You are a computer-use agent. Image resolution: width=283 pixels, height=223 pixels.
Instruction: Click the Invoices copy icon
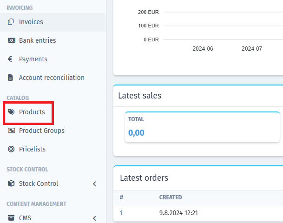11,22
